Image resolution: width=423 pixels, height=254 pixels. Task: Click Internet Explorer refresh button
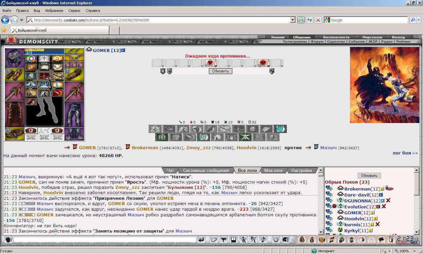(309, 20)
